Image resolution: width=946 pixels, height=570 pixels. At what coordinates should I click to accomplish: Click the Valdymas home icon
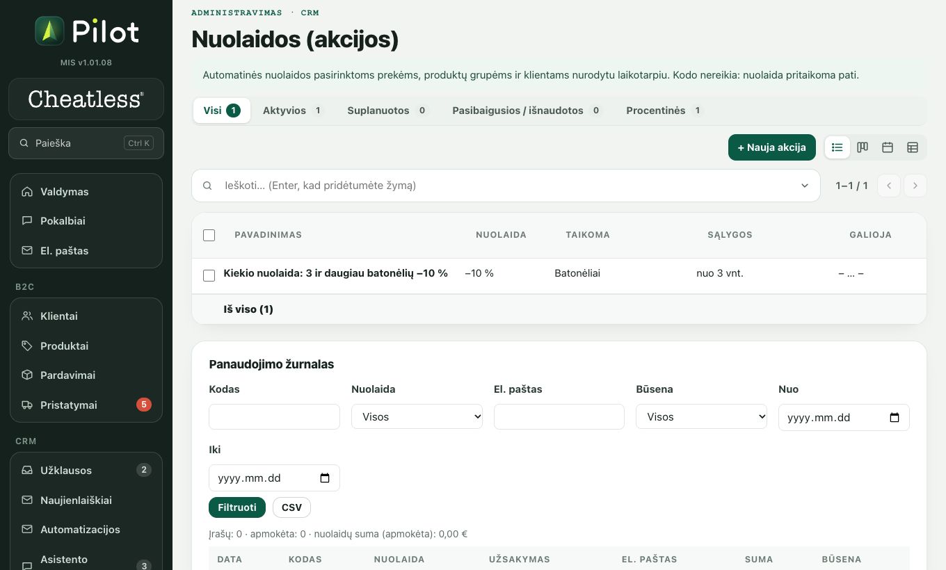(27, 191)
